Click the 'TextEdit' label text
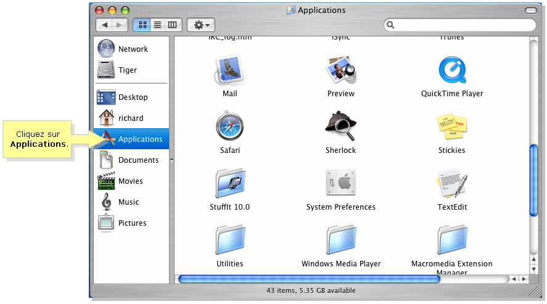The height and width of the screenshot is (304, 547). point(452,207)
